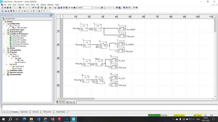Select the FDT log event tab

(x=47, y=112)
